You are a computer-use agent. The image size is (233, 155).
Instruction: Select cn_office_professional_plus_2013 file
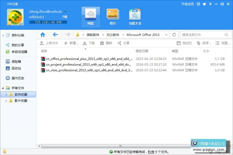pyautogui.click(x=89, y=59)
